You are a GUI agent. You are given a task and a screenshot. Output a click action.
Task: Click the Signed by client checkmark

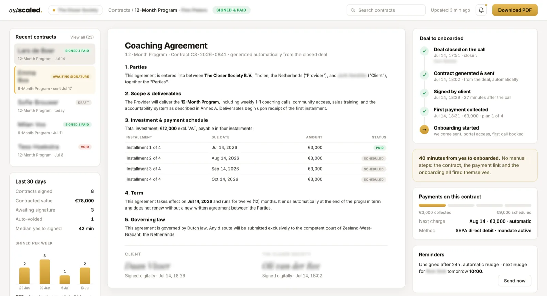point(424,93)
